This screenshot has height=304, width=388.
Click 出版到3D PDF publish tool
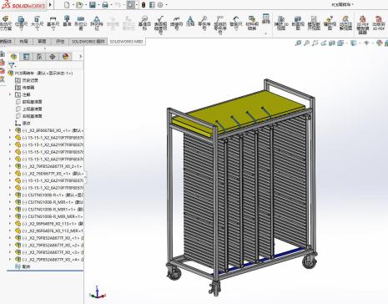click(x=379, y=23)
